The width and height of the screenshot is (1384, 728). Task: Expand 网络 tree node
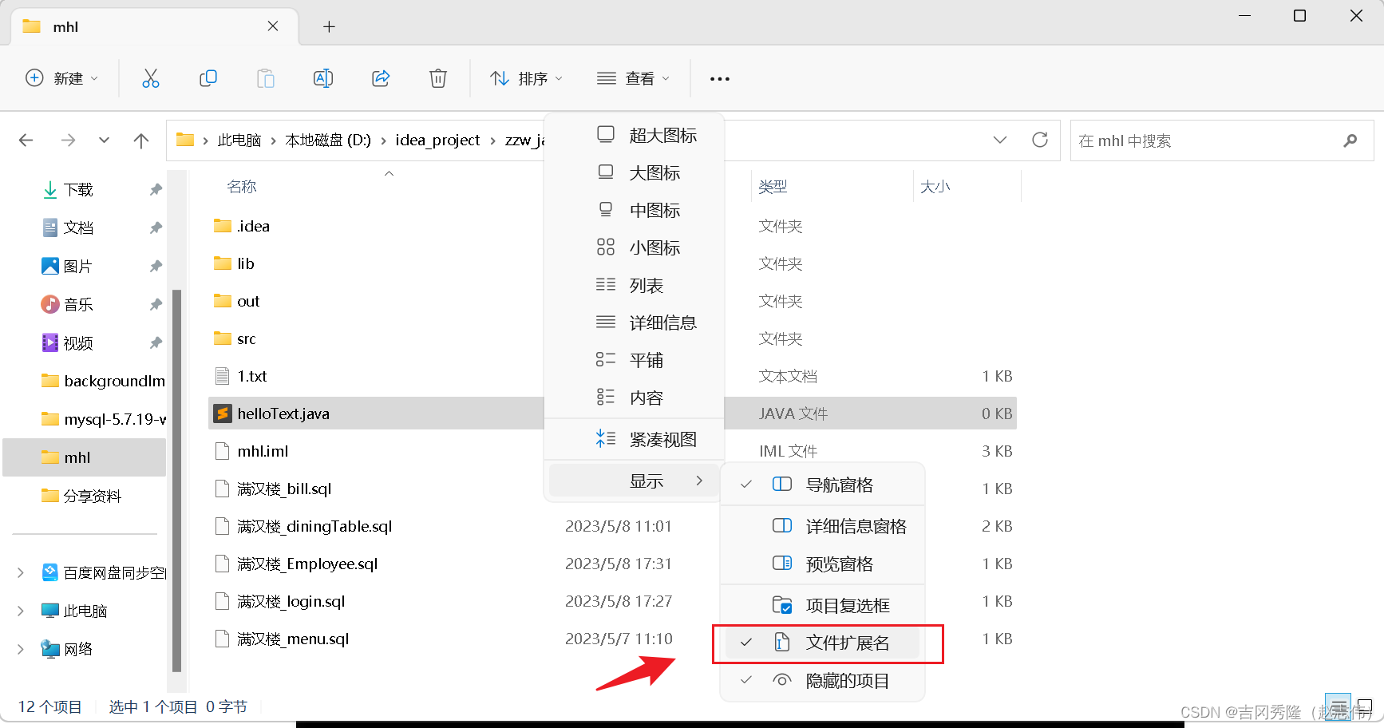point(21,649)
